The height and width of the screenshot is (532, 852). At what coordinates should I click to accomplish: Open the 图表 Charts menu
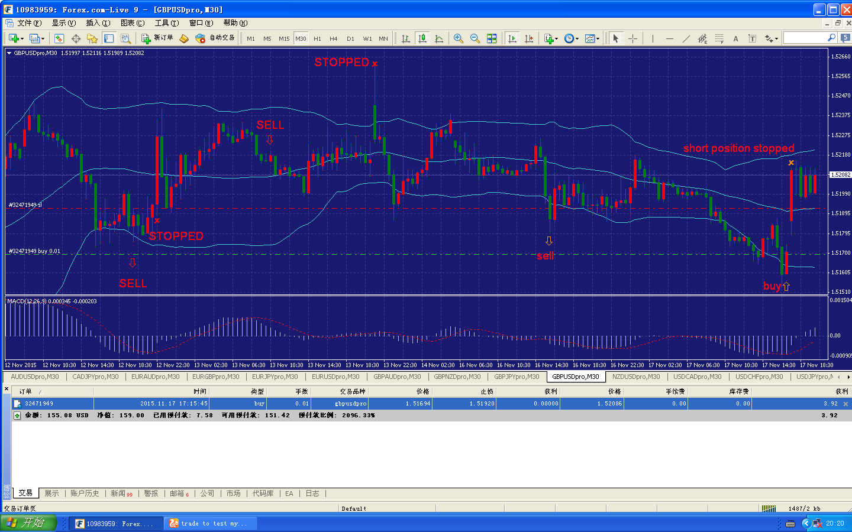(x=133, y=23)
